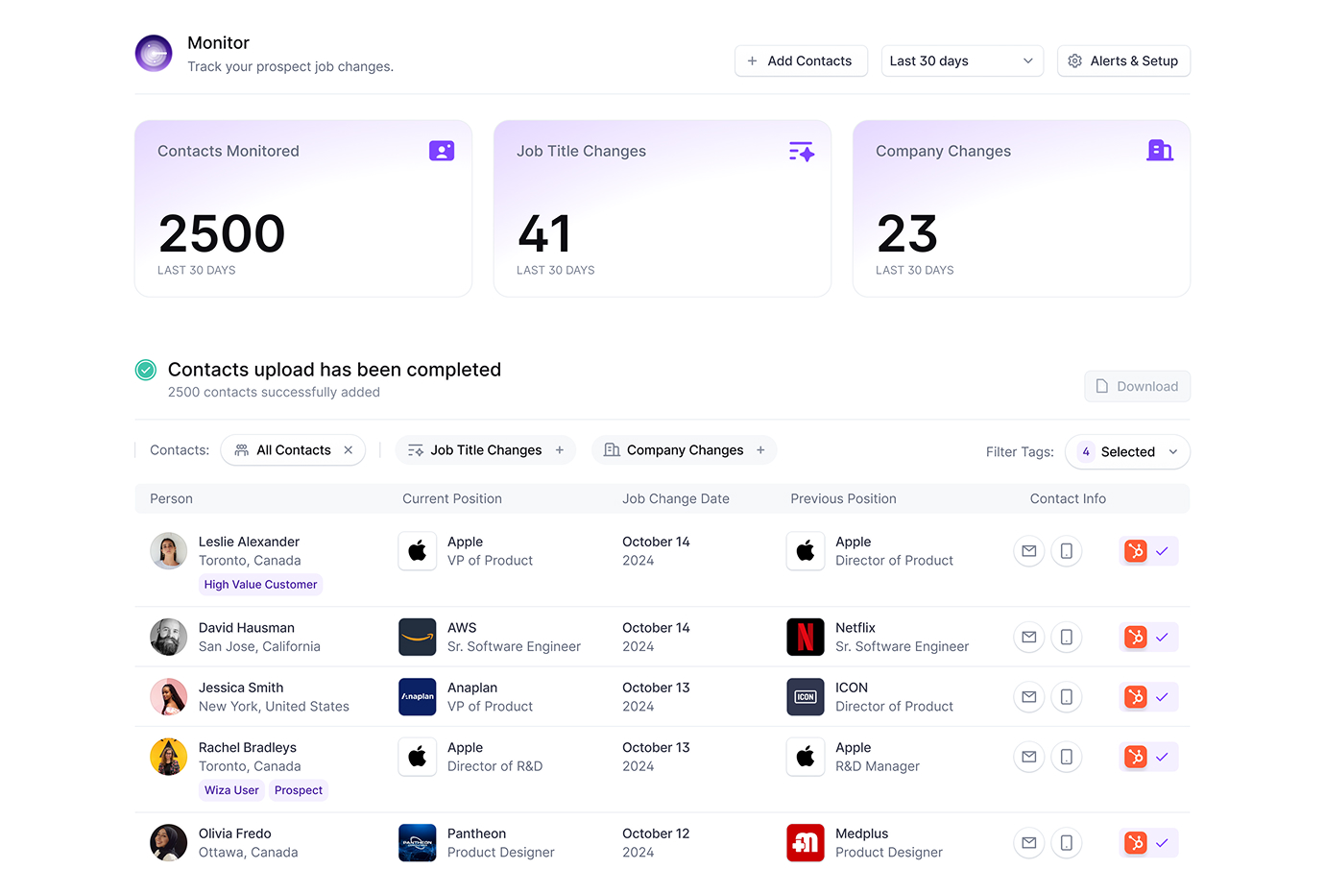Click Olivia Fredo's avatar photo

pyautogui.click(x=169, y=843)
